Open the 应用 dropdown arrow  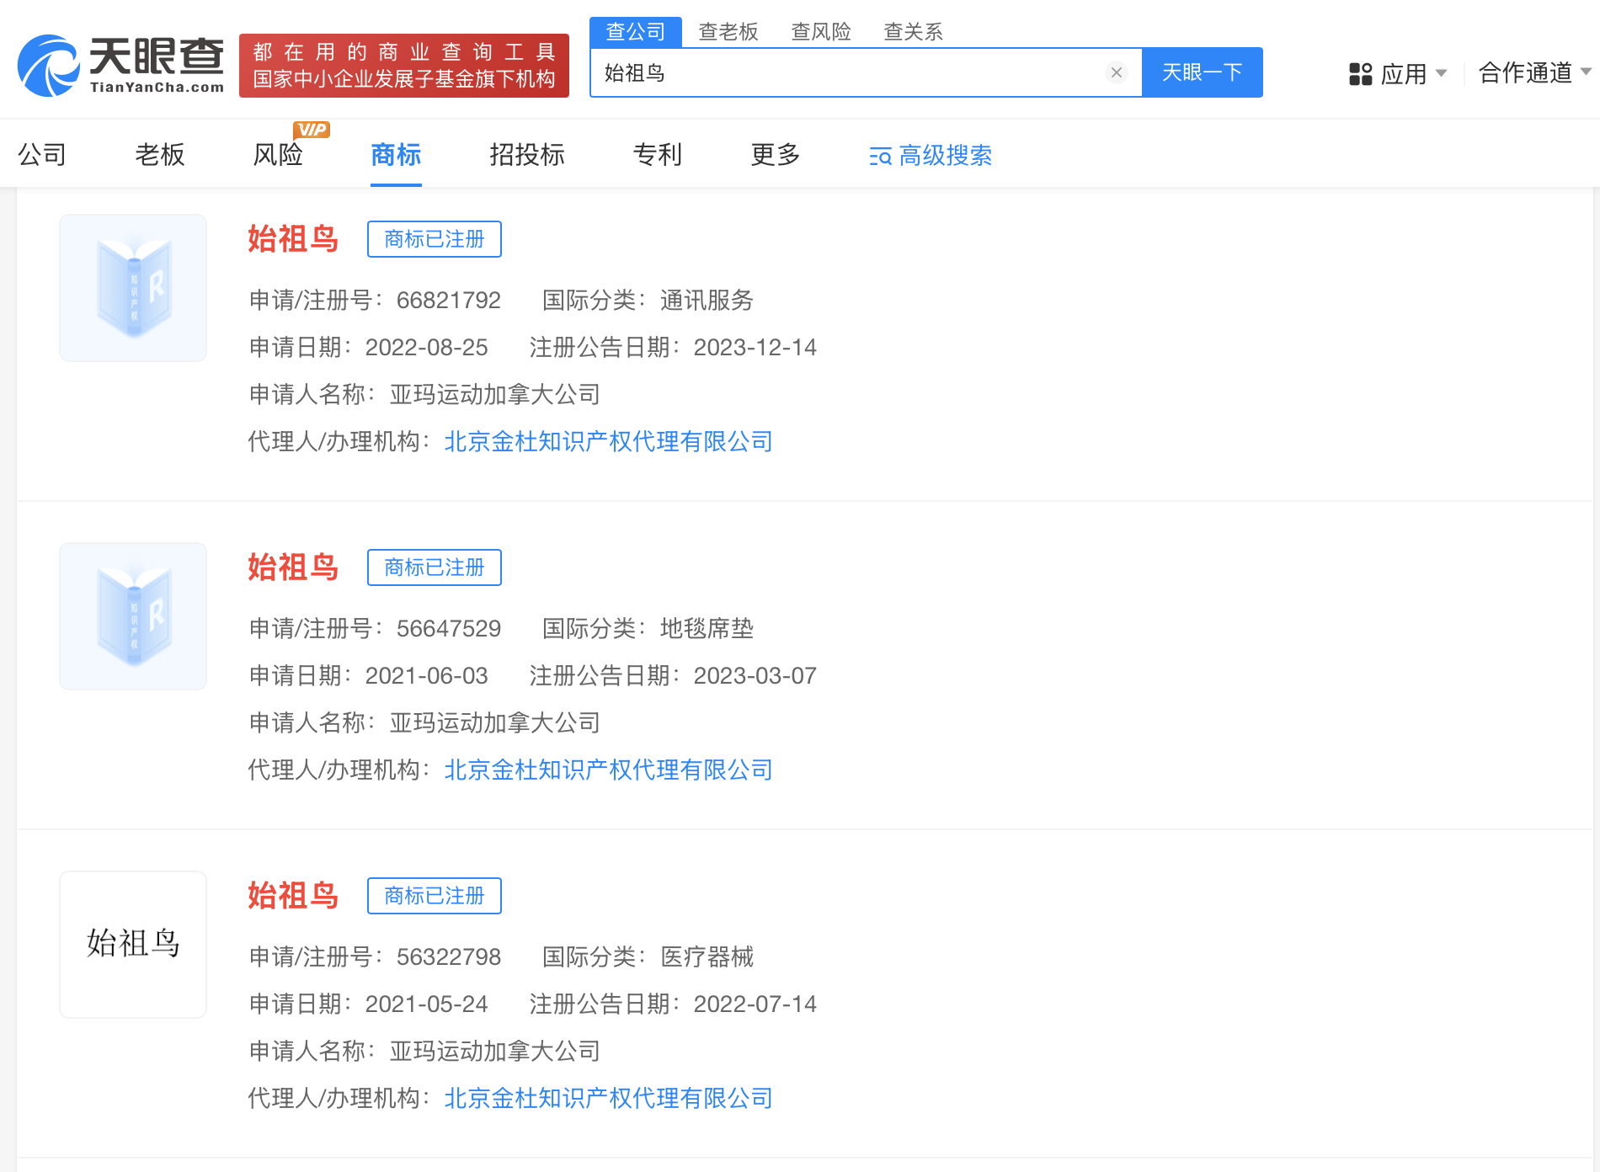click(x=1441, y=73)
